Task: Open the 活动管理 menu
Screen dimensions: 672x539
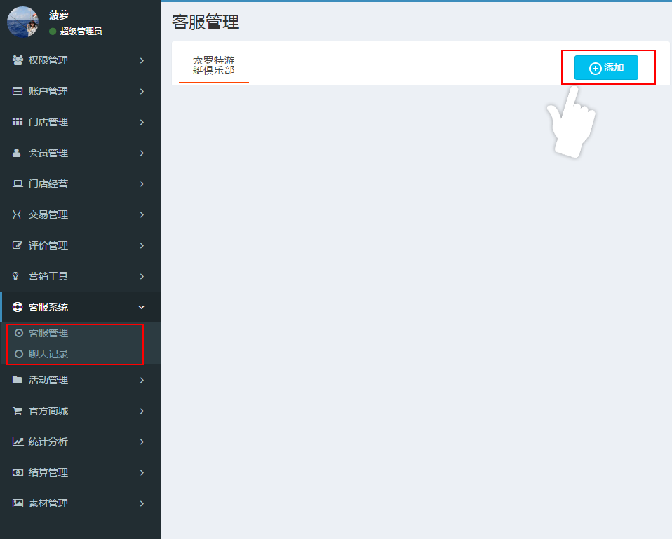Action: pyautogui.click(x=81, y=380)
